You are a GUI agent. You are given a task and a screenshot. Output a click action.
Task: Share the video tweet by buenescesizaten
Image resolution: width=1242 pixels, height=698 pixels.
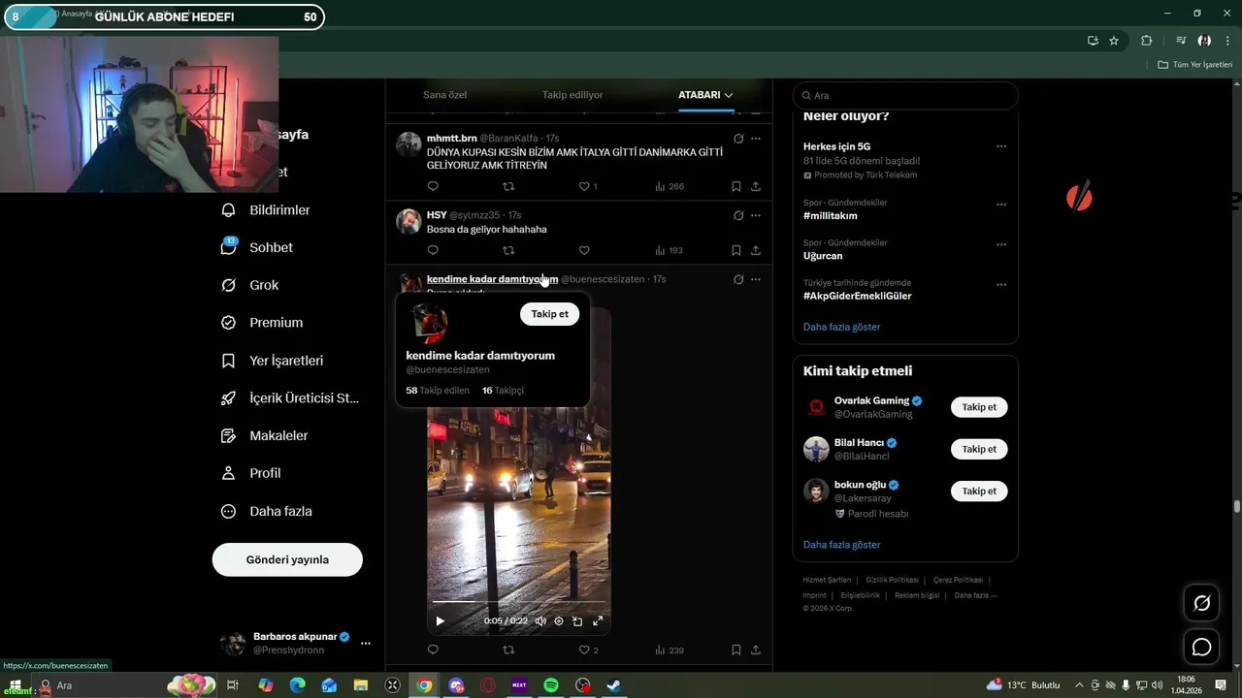pos(756,650)
